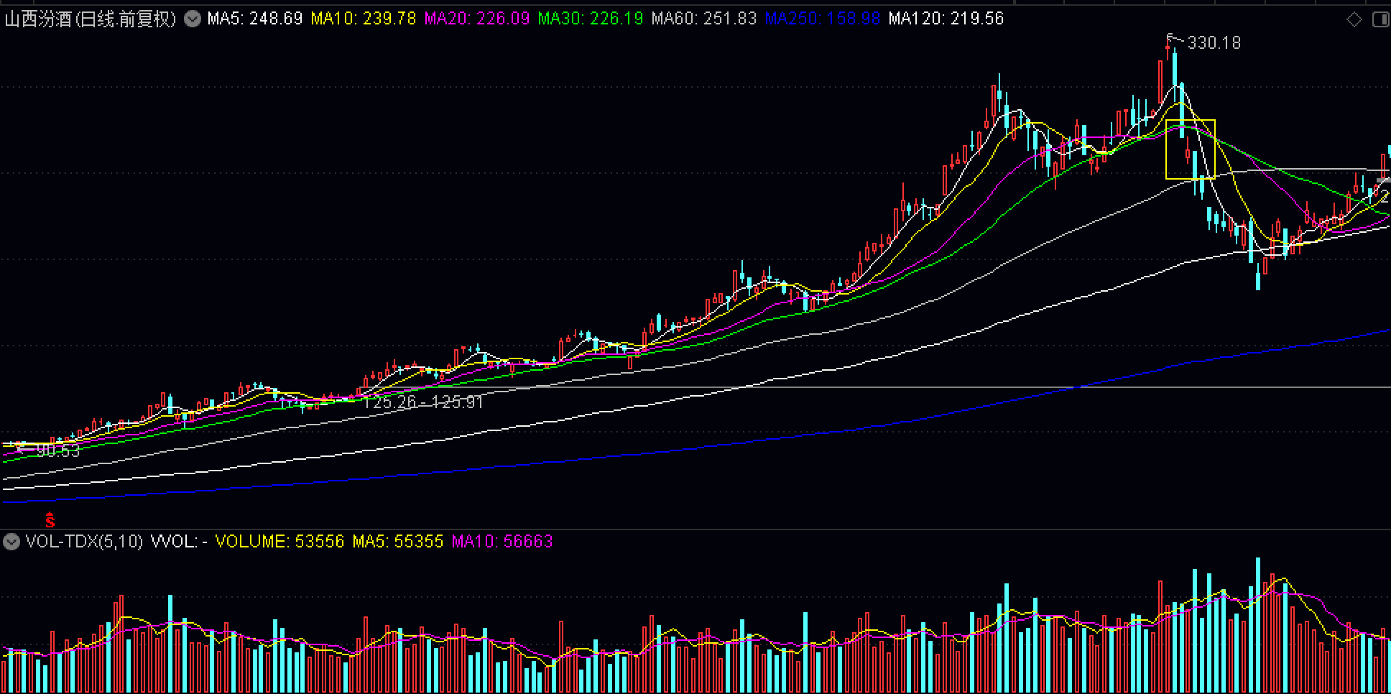Click the VVOL: - label
Screen dimensions: 1391x694
[x=179, y=542]
